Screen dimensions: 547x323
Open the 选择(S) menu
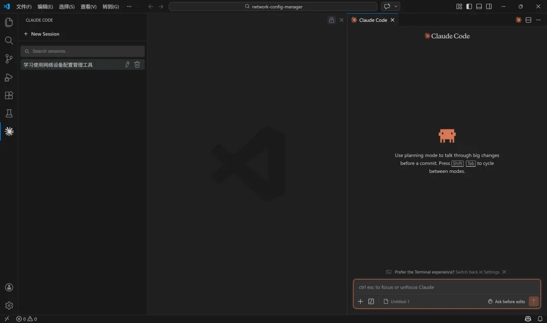coord(67,7)
